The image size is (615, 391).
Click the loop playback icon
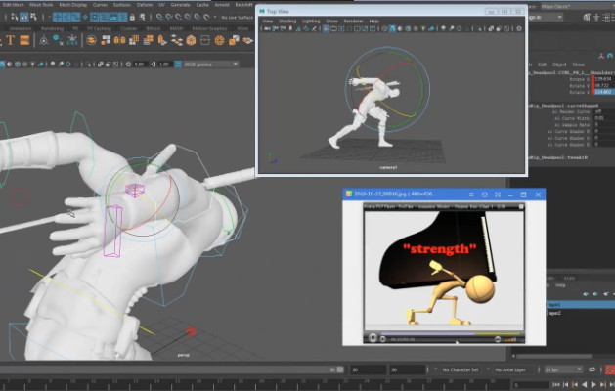pyautogui.click(x=592, y=369)
